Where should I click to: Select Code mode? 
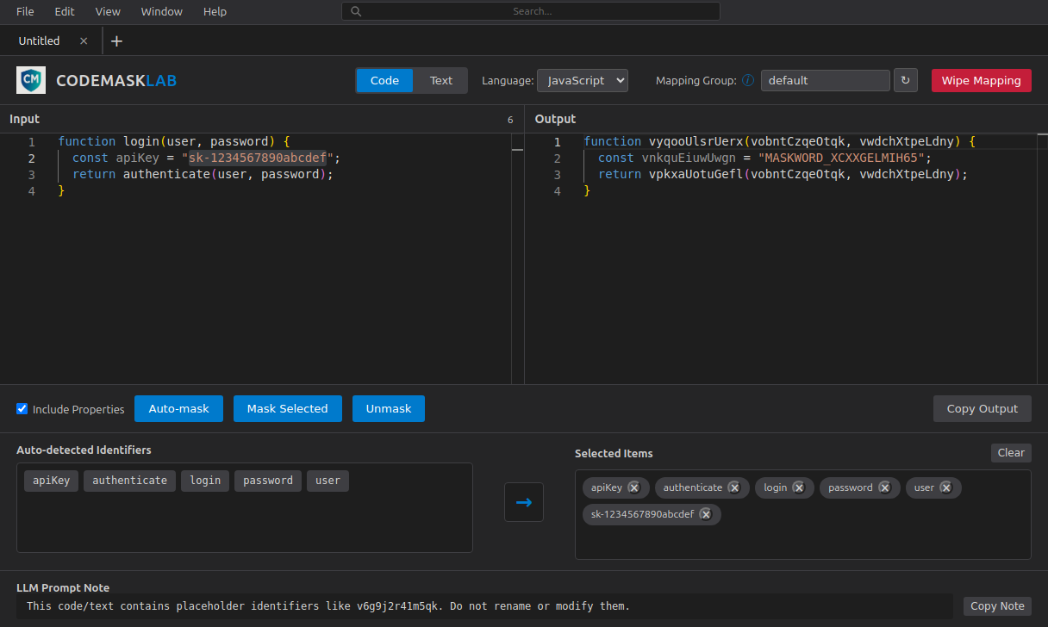(384, 80)
